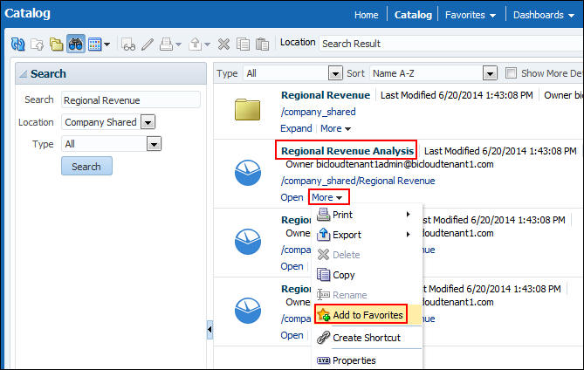Click the glasses View icon
The width and height of the screenshot is (584, 370).
tap(128, 45)
